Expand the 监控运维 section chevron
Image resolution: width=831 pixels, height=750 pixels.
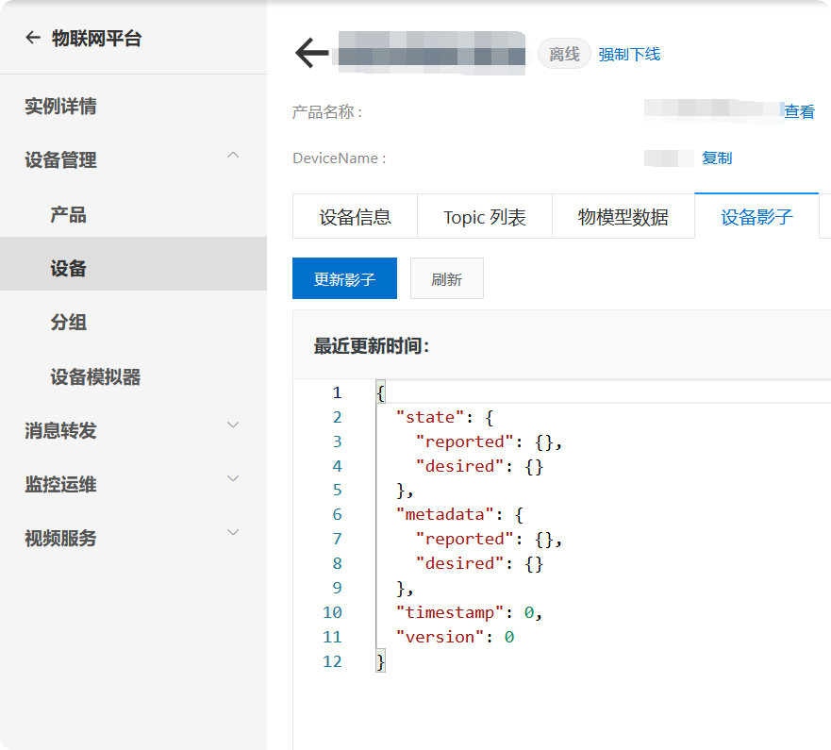tap(233, 478)
